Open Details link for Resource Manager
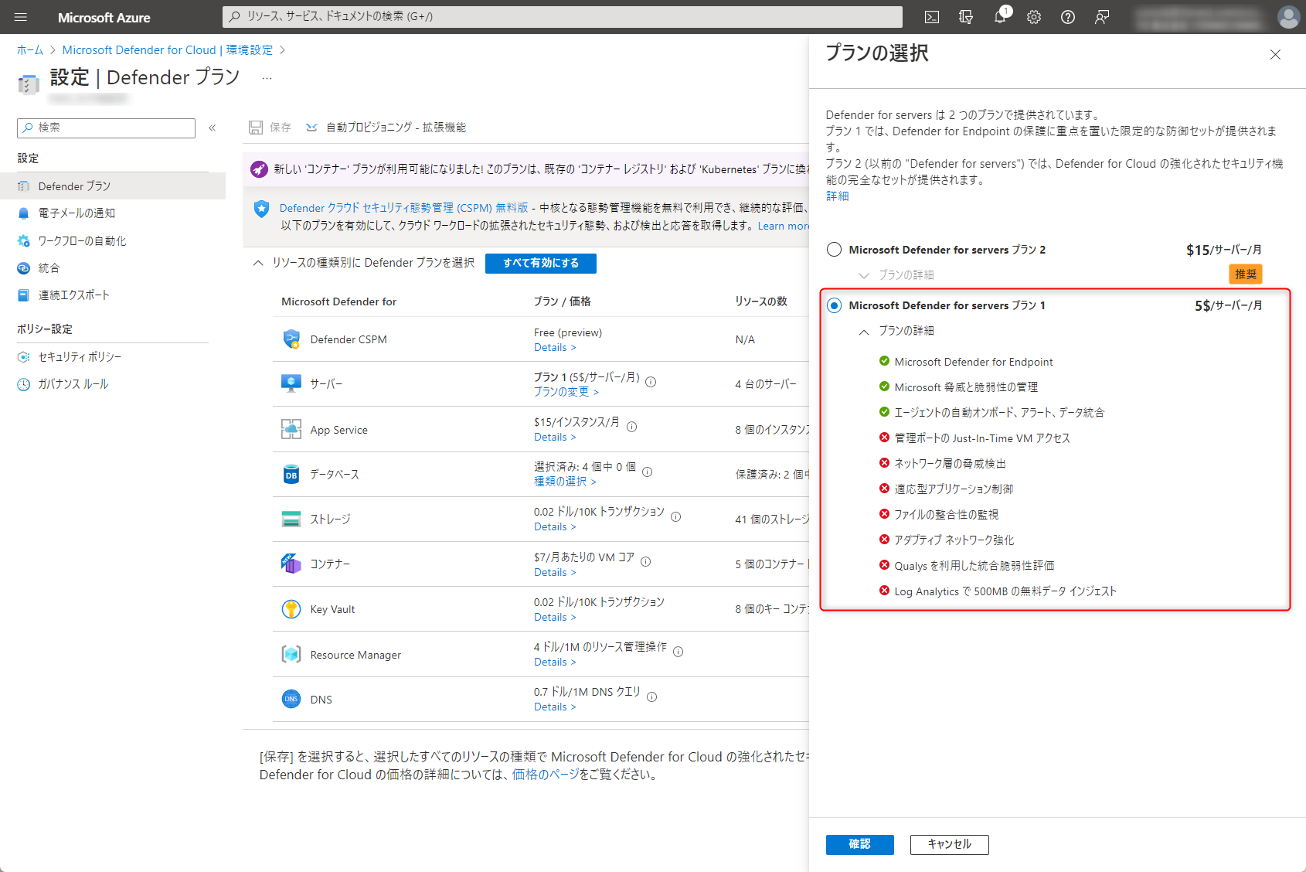Image resolution: width=1306 pixels, height=872 pixels. pyautogui.click(x=555, y=663)
